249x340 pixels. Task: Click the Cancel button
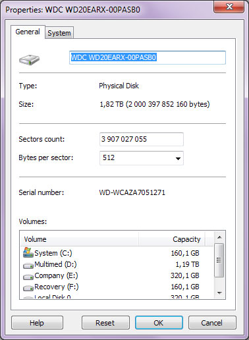point(212,323)
